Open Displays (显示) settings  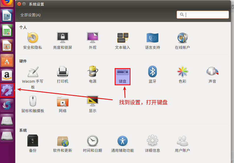point(93,104)
